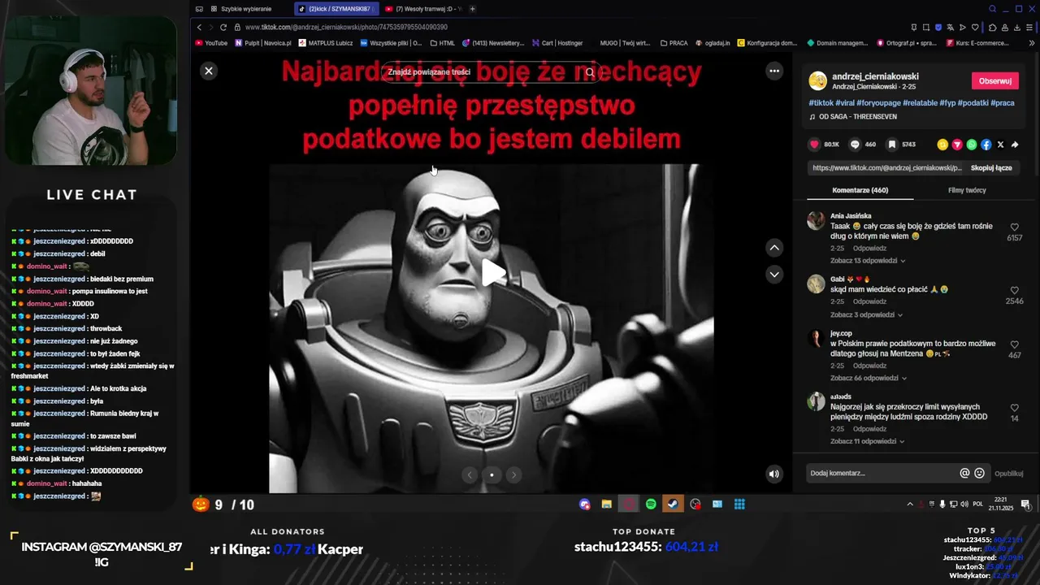
Task: Like Ania Jasińska's comment
Action: [x=1014, y=228]
